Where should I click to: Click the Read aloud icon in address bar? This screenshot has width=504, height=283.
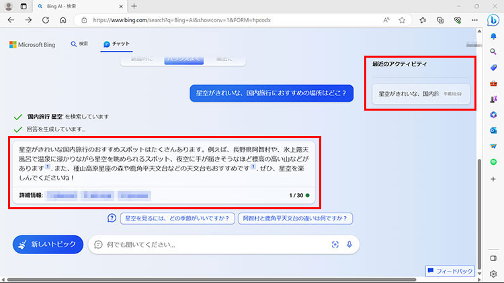(x=386, y=20)
